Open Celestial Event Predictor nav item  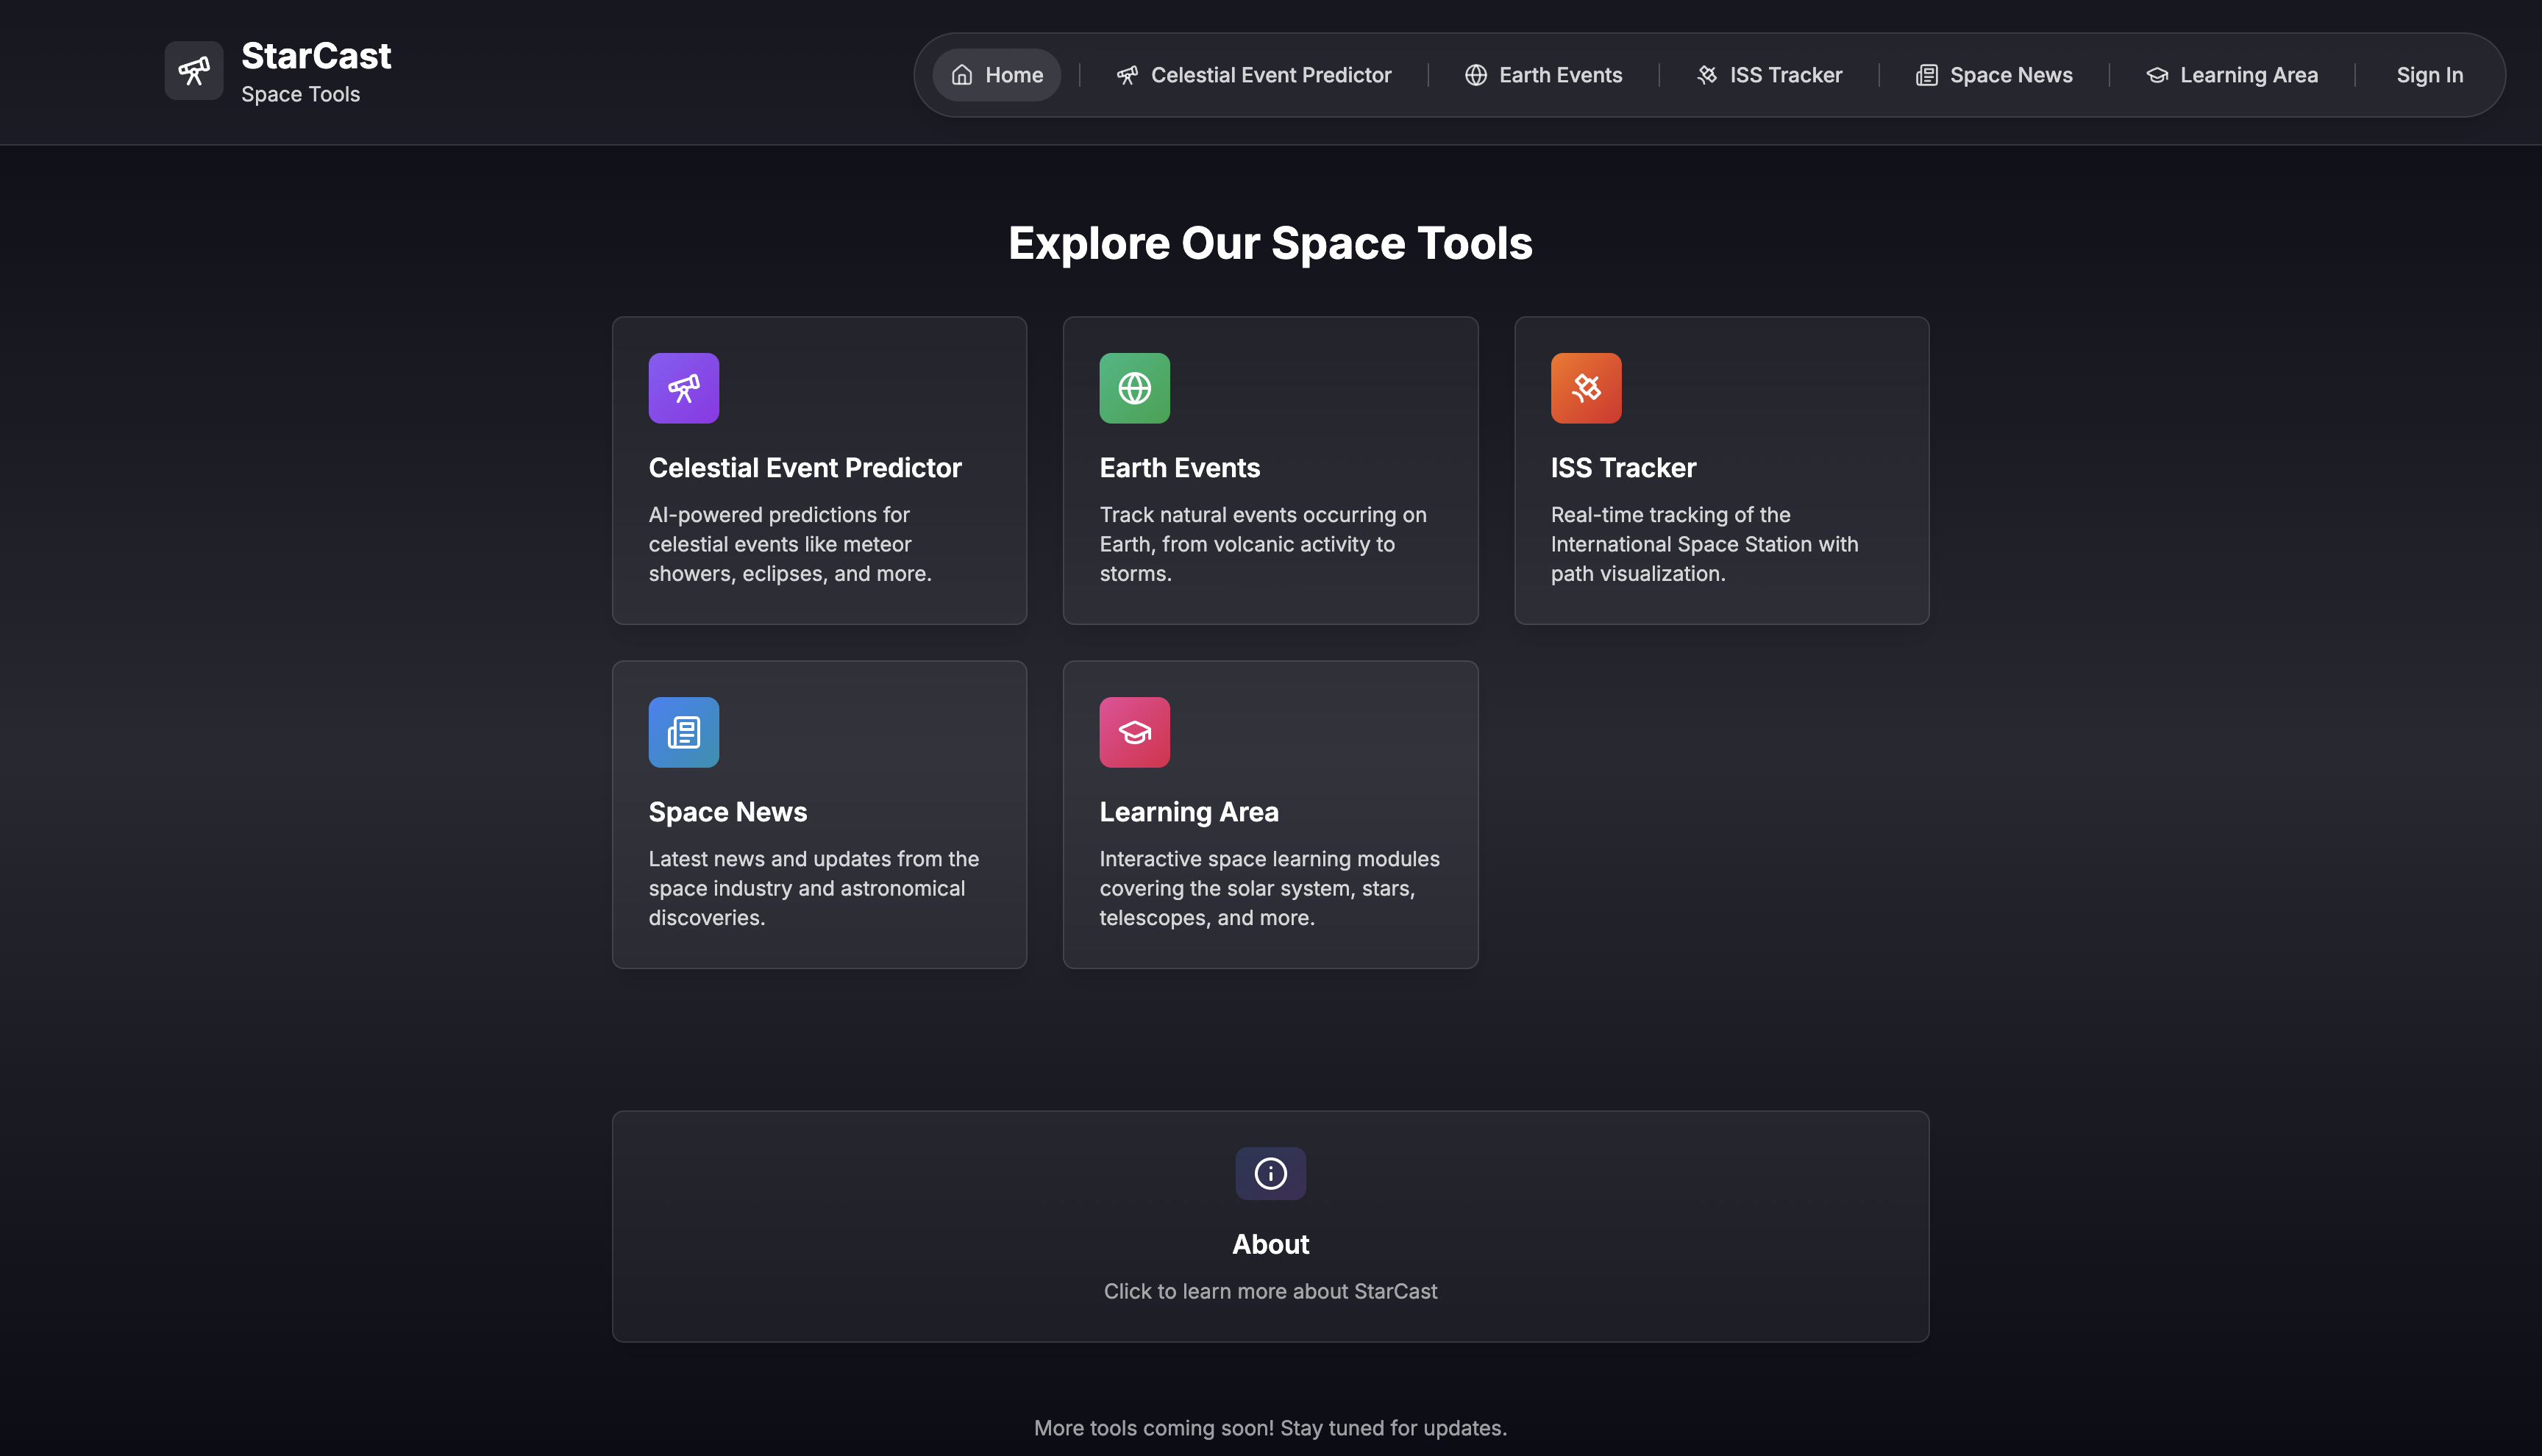click(1270, 75)
